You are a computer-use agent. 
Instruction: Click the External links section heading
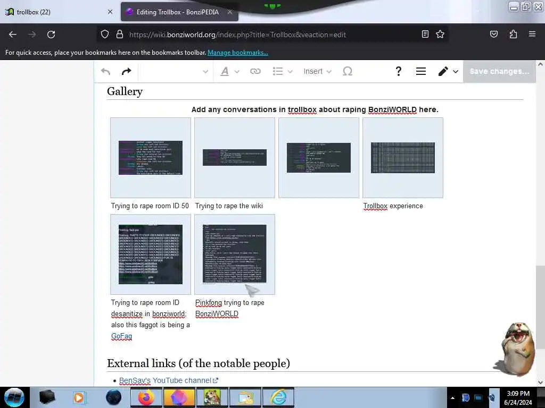199,363
